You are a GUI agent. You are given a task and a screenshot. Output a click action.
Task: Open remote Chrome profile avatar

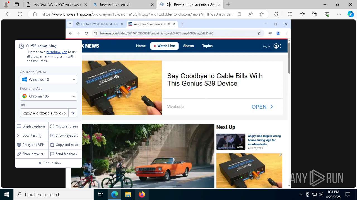tap(278, 33)
